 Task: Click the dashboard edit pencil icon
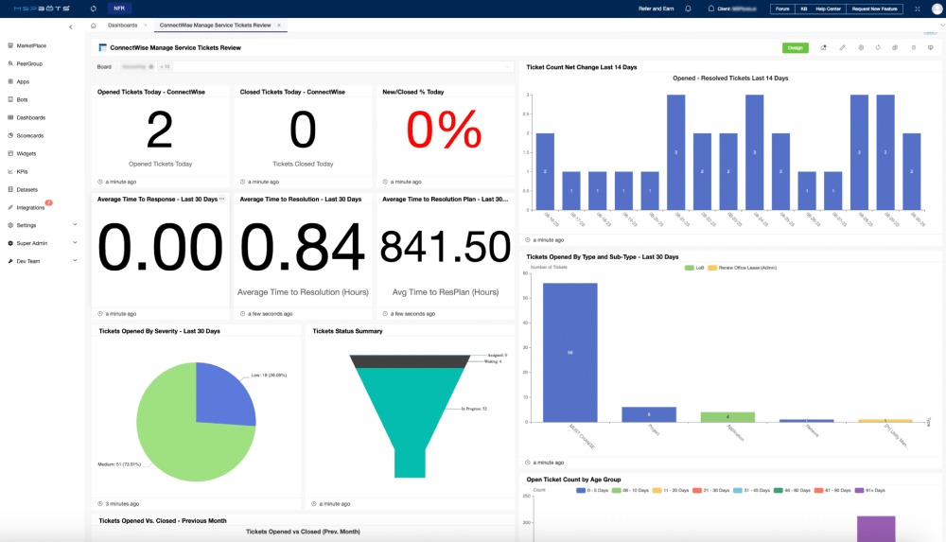pos(842,47)
